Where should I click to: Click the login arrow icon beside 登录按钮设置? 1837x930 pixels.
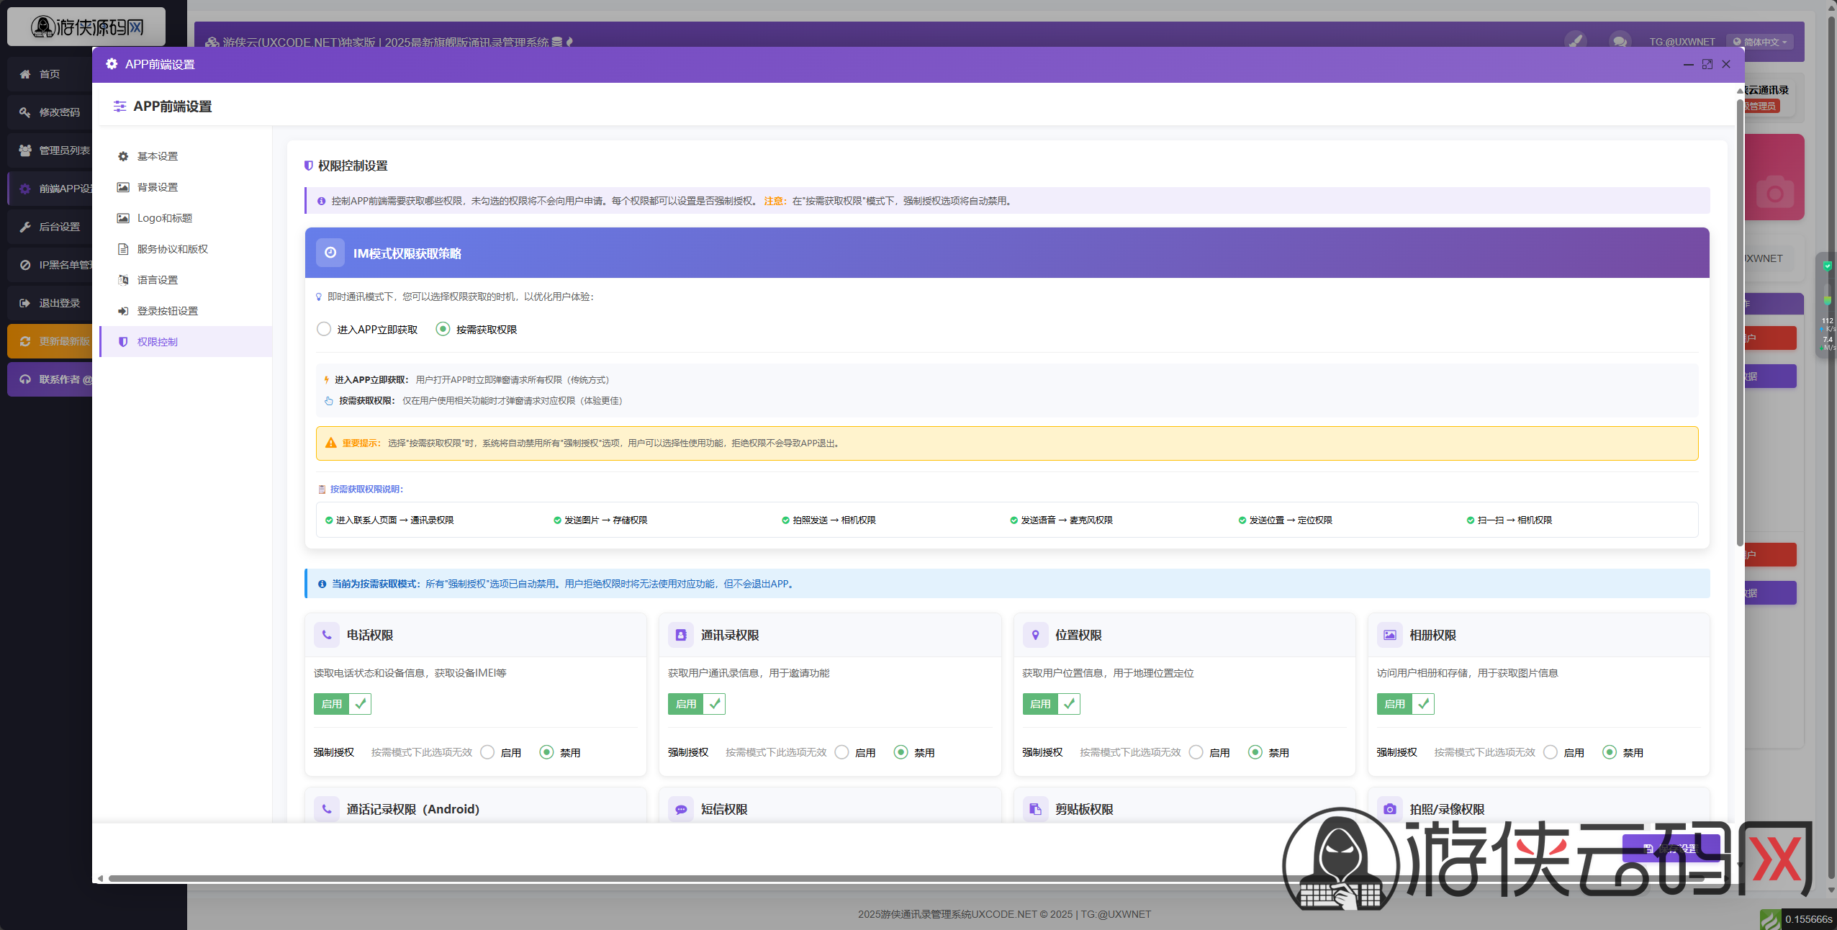click(x=123, y=311)
